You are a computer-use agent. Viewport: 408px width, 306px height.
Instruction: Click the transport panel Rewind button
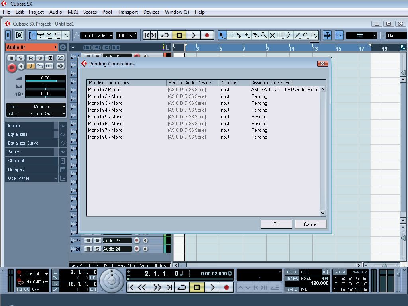tap(142, 288)
